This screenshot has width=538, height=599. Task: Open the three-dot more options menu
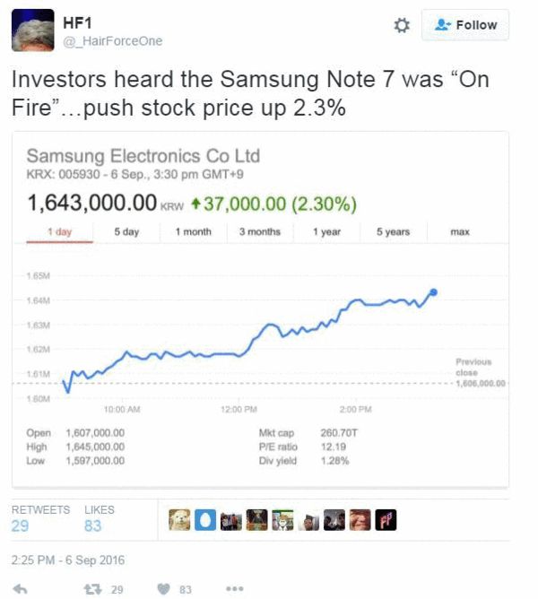point(235,588)
